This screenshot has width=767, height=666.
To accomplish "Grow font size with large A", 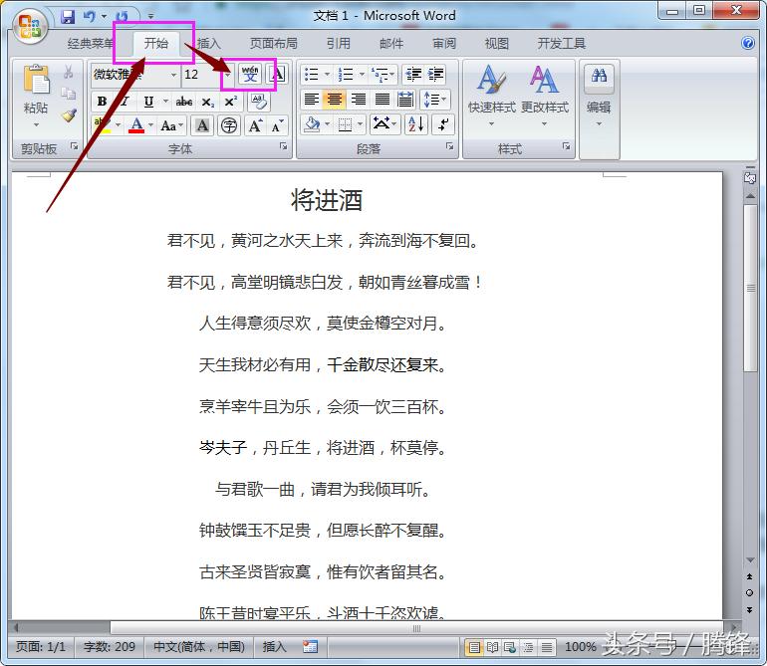I will (255, 125).
